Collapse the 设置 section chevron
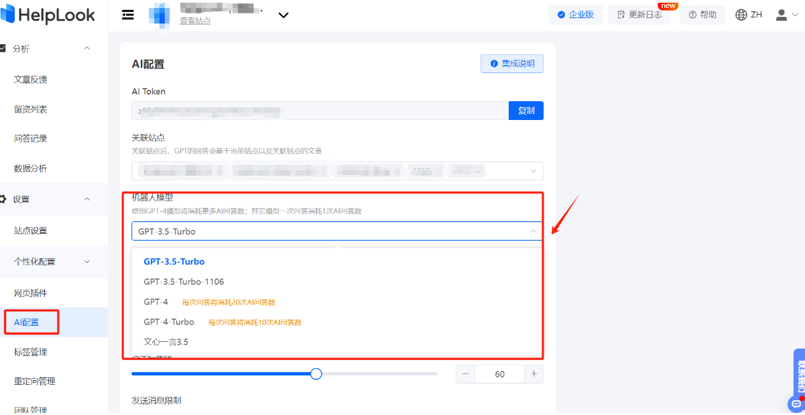The image size is (805, 415). [87, 199]
